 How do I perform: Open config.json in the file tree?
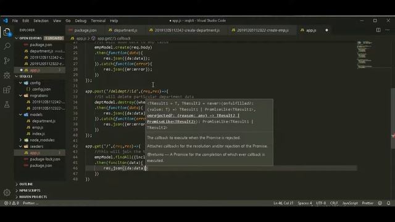tap(39, 89)
